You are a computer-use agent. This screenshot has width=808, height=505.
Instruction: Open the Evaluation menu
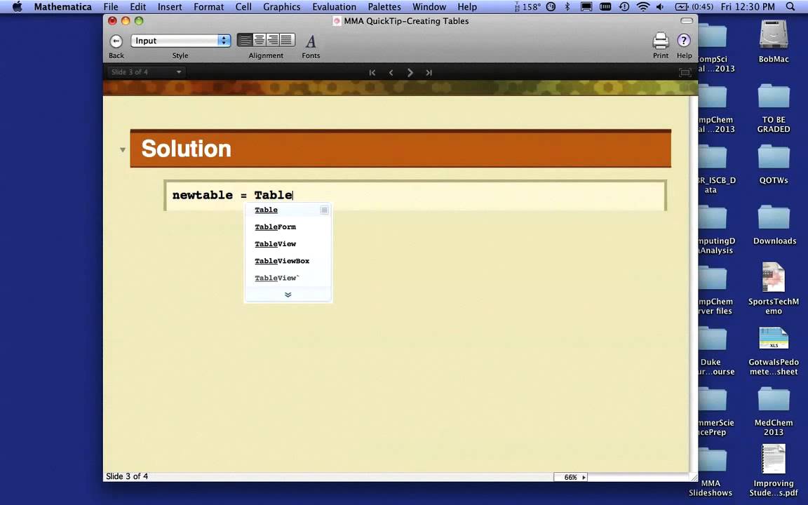coord(334,7)
